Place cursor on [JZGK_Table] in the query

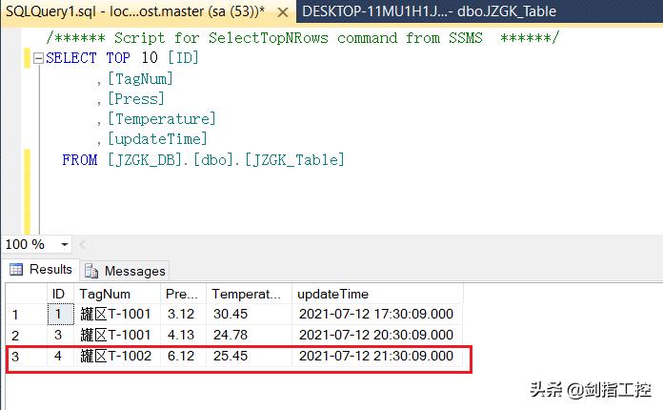294,160
